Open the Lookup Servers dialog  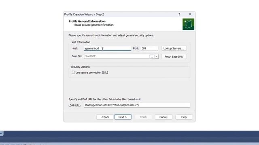174,48
